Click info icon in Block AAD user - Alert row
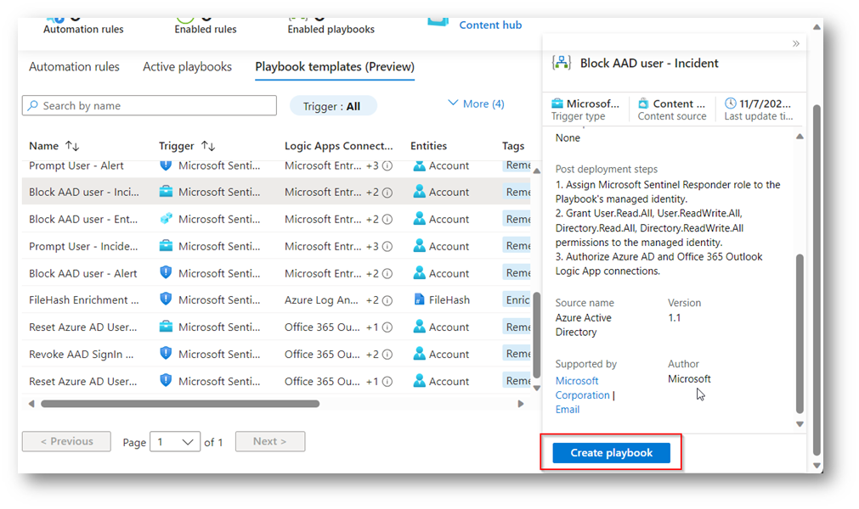The height and width of the screenshot is (509, 859). 387,273
